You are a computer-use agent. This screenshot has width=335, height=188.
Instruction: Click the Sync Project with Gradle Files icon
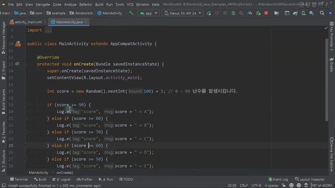tap(295, 13)
